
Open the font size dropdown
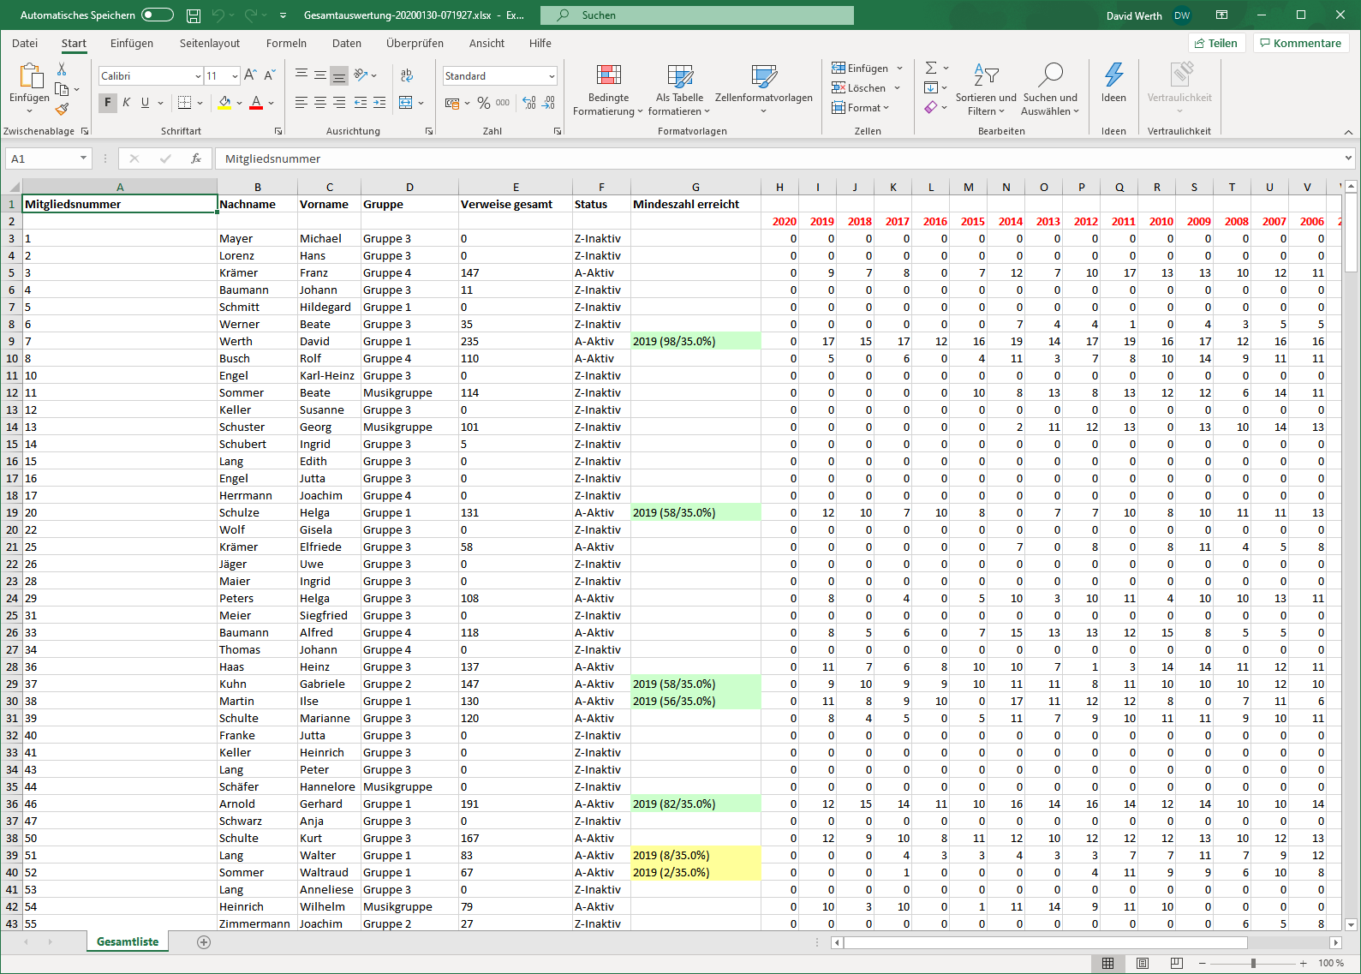click(235, 76)
